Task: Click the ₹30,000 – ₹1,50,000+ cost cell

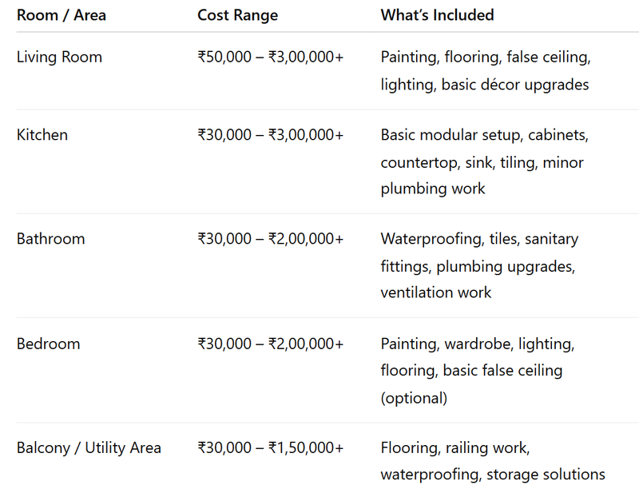Action: (x=271, y=448)
